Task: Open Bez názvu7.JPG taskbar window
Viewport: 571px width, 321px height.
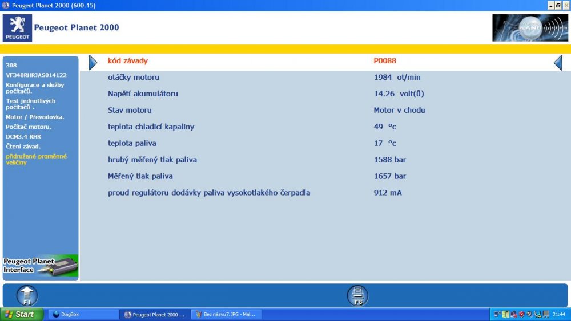Action: click(226, 315)
